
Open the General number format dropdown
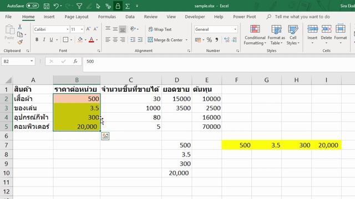[235, 29]
